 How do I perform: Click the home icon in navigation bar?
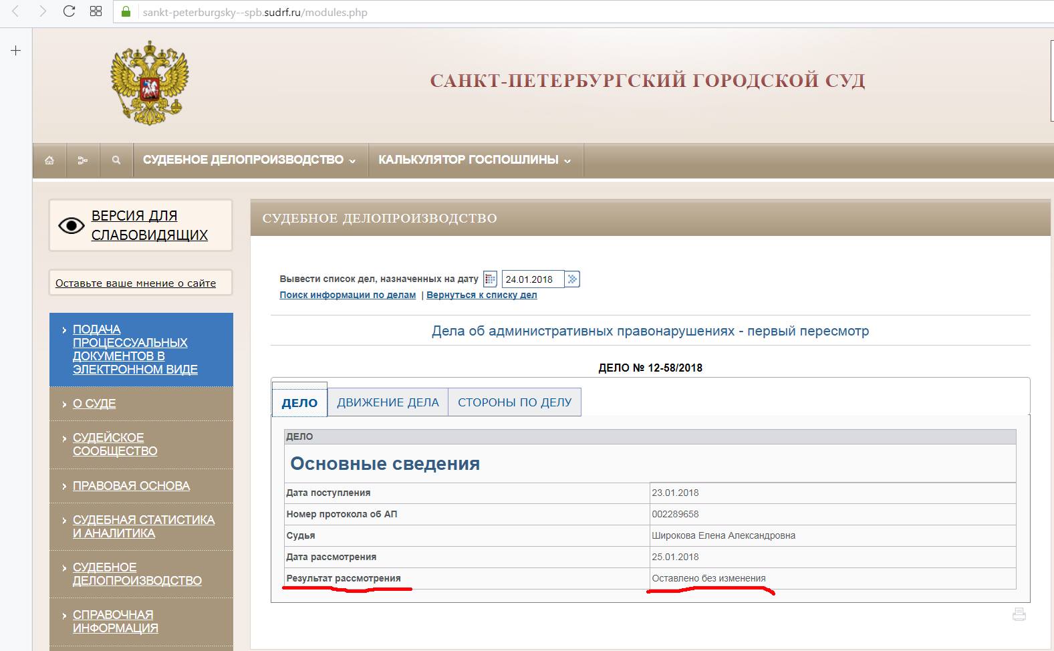click(x=49, y=160)
